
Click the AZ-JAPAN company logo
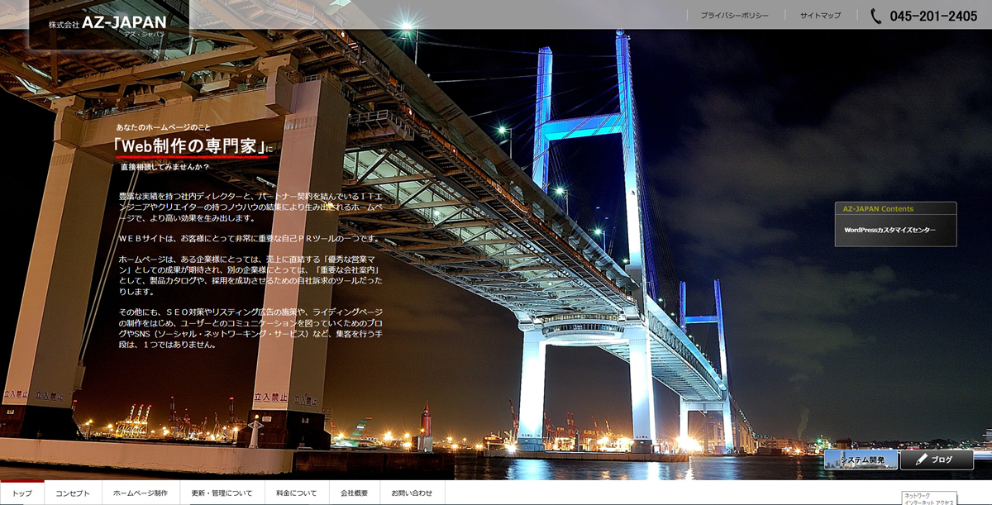pos(107,23)
